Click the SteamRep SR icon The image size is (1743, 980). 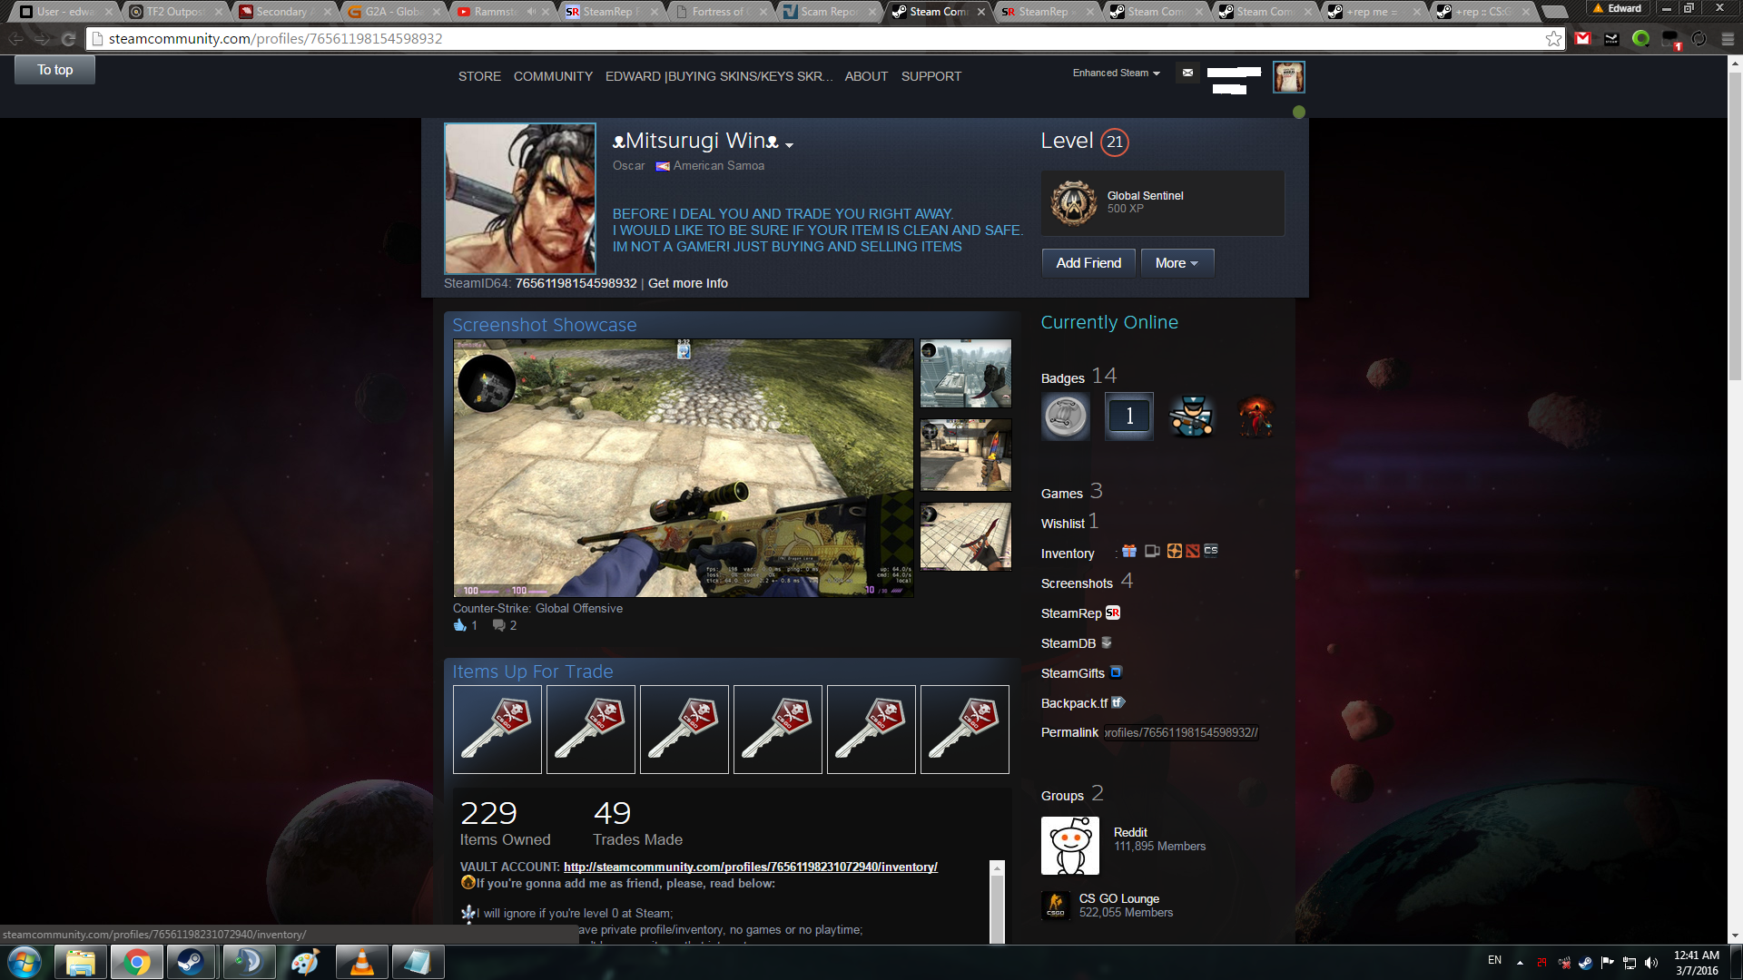tap(1112, 613)
